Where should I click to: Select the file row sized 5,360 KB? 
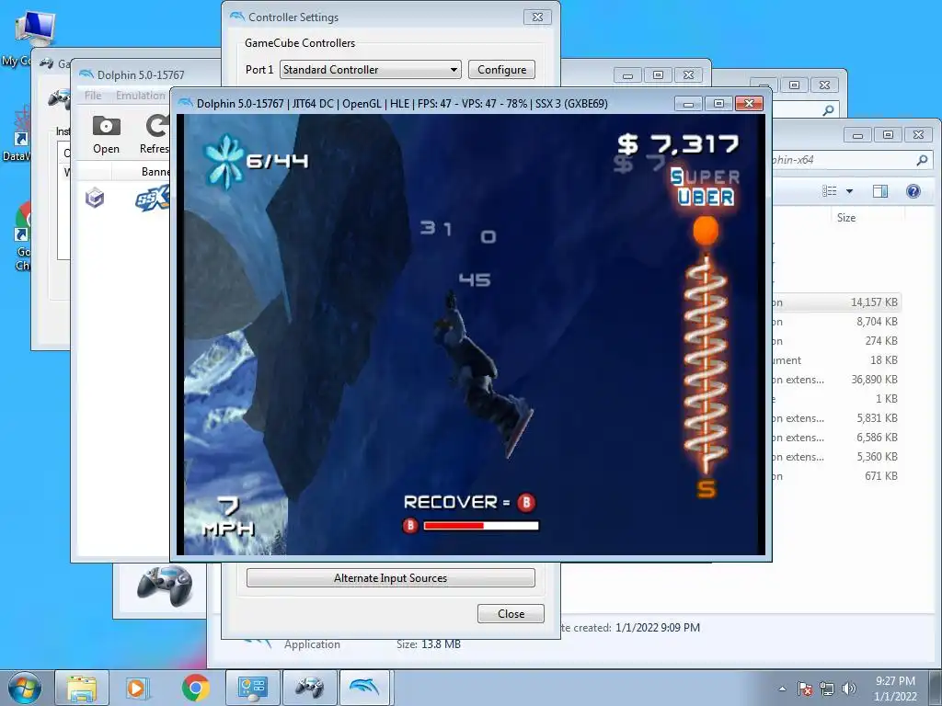[x=836, y=456]
